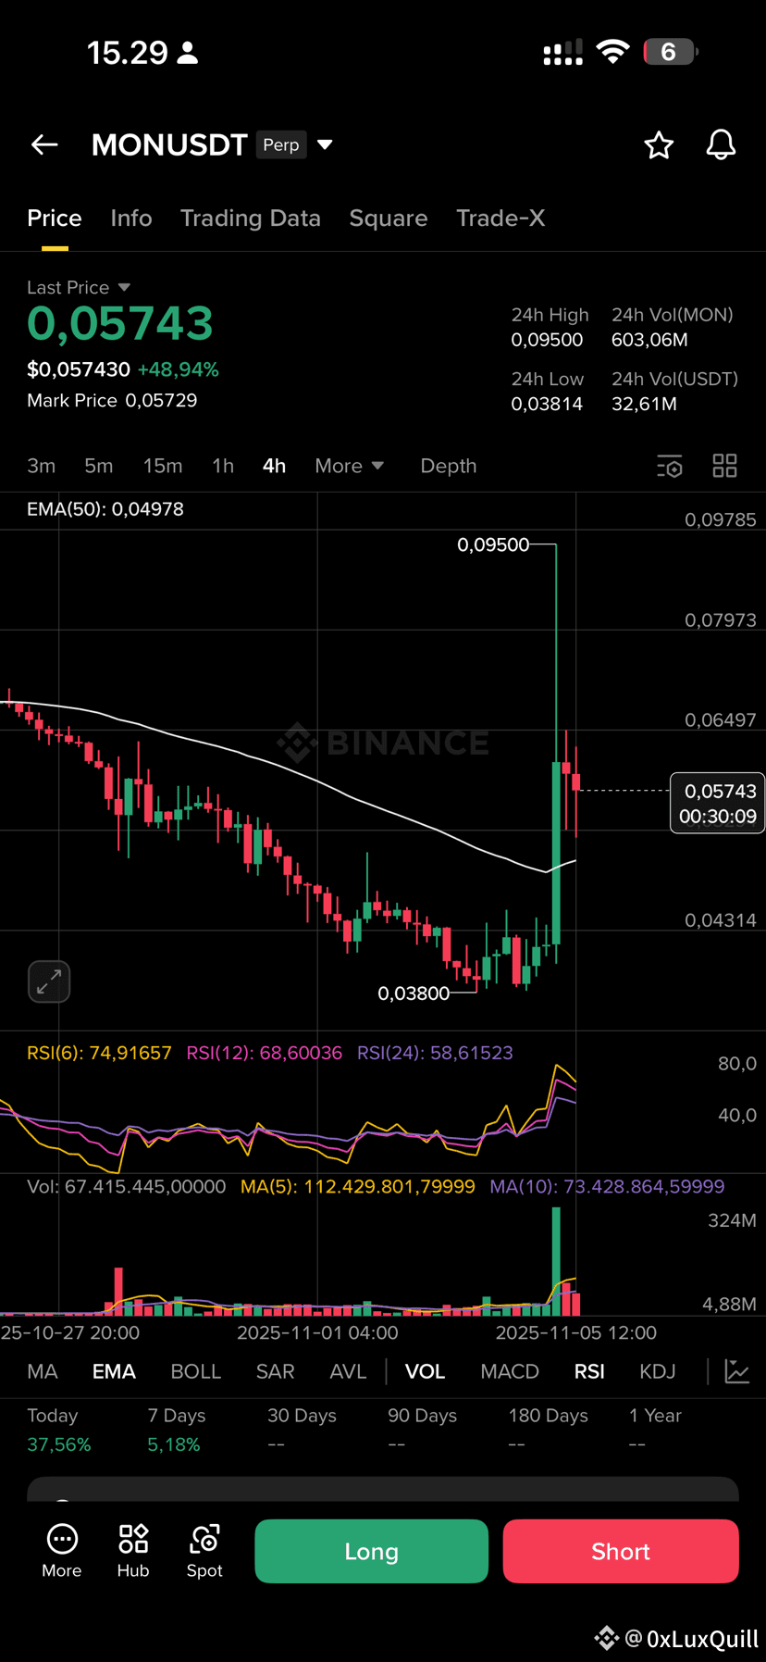Tap the Vol MA(5) value label
This screenshot has height=1662, width=766.
pyautogui.click(x=358, y=1186)
